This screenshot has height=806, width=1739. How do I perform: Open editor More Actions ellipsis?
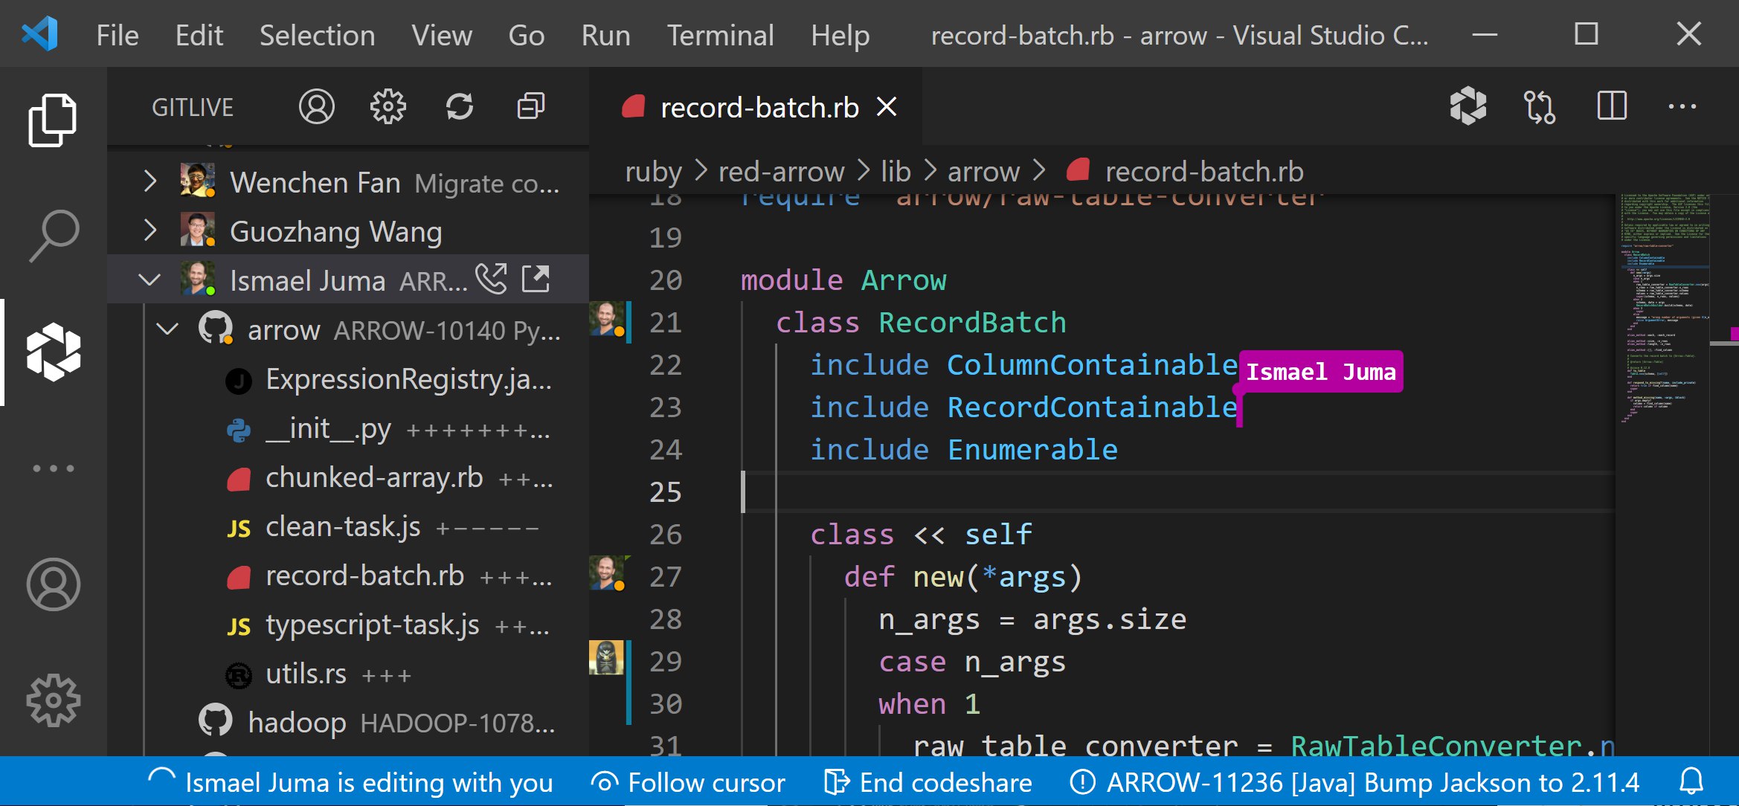pos(1682,106)
